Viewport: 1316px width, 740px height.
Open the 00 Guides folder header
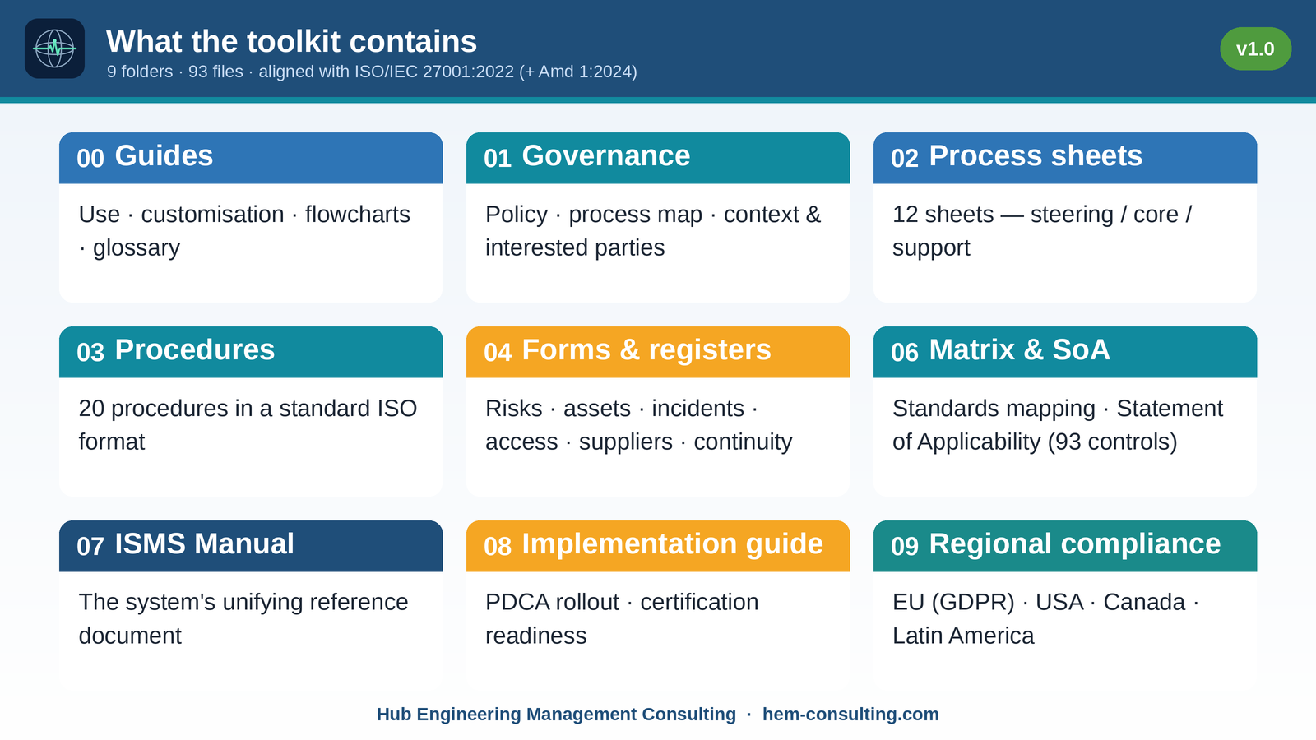click(251, 158)
